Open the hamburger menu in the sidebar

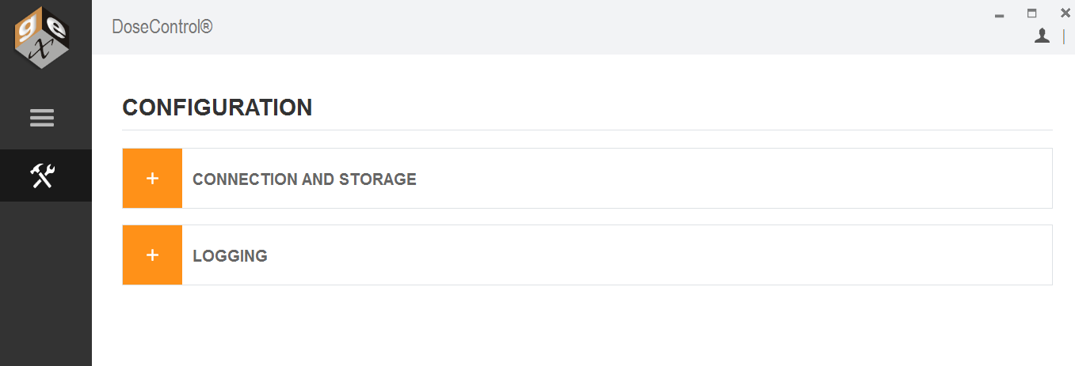pos(42,118)
